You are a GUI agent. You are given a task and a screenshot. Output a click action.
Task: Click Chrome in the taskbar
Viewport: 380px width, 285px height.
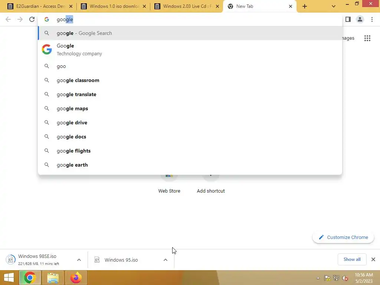30,278
